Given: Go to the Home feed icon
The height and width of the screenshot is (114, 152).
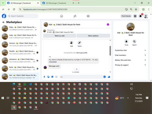Looking at the screenshot, I should point(61,16).
